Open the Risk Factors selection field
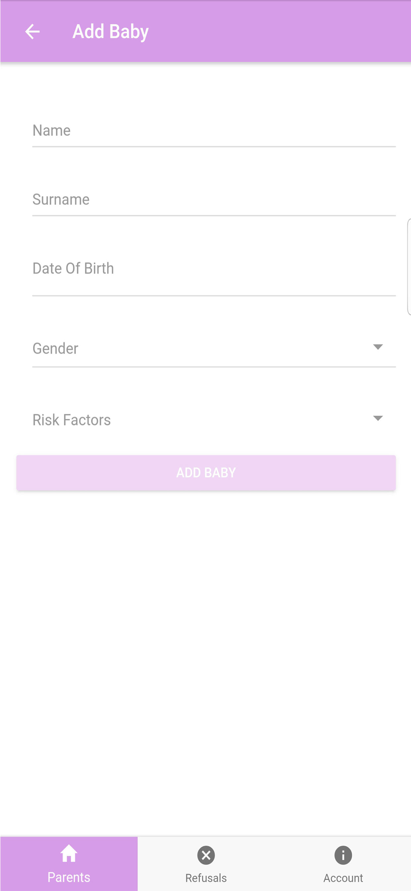Image resolution: width=411 pixels, height=891 pixels. coord(214,420)
